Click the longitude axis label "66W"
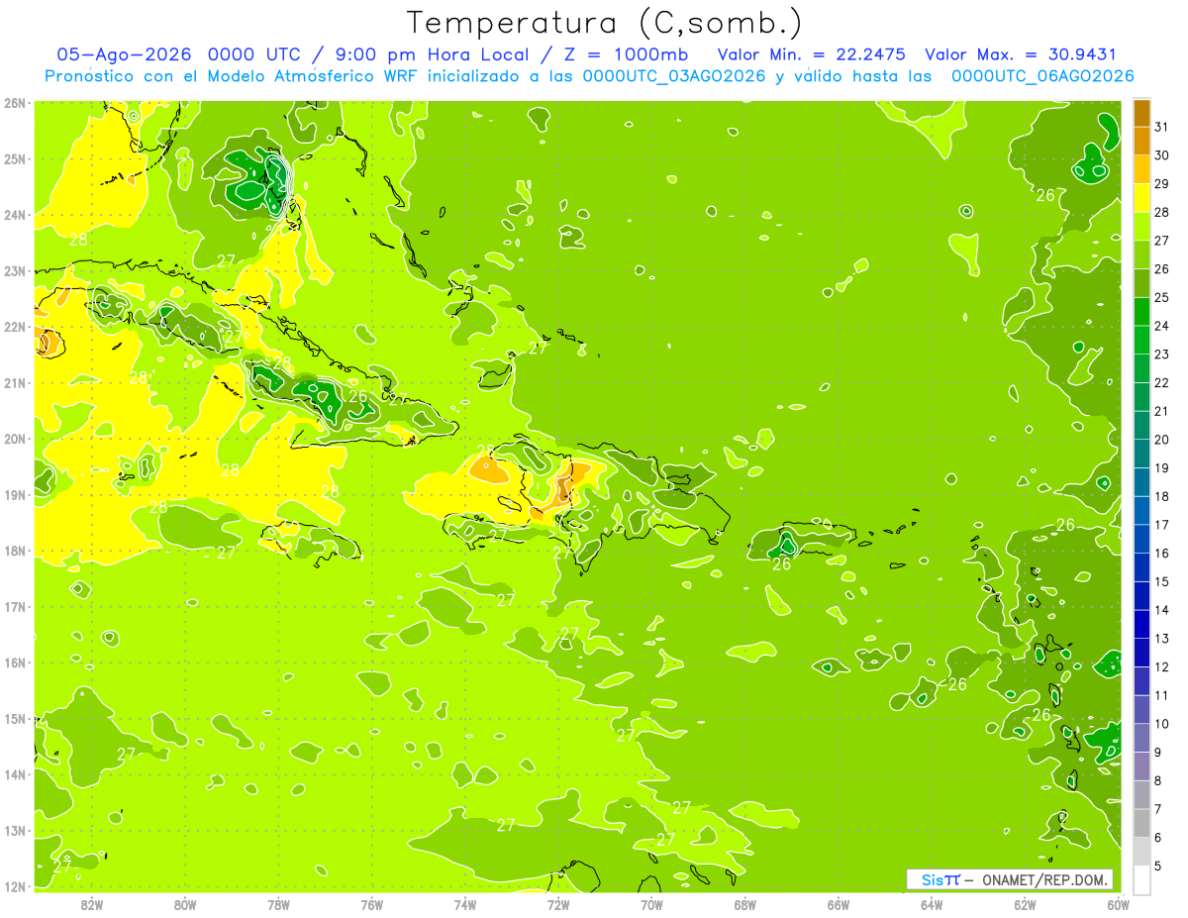 pyautogui.click(x=839, y=904)
